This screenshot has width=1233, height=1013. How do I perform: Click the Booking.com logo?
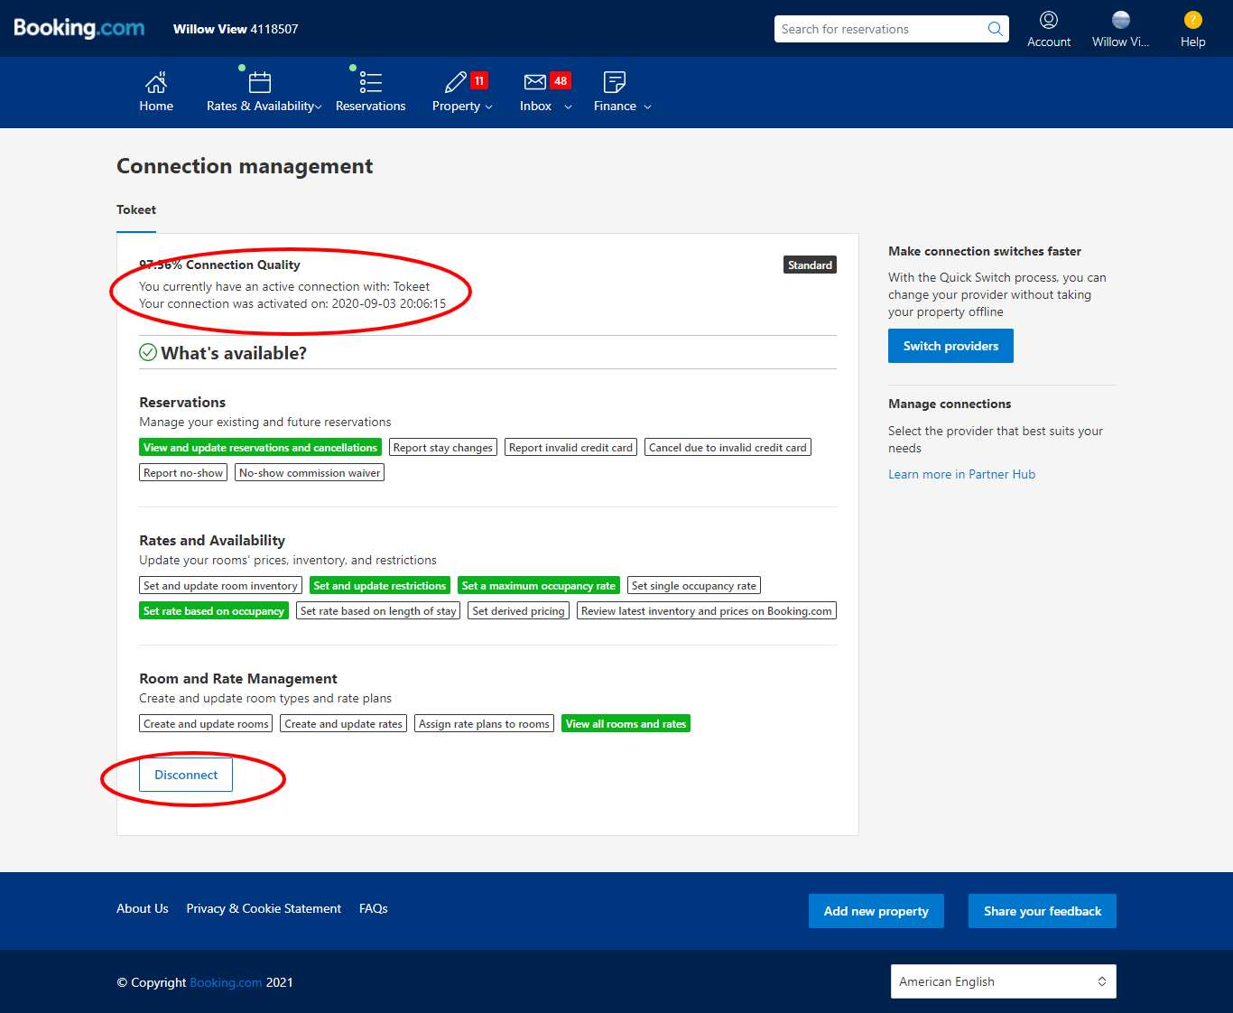tap(79, 28)
